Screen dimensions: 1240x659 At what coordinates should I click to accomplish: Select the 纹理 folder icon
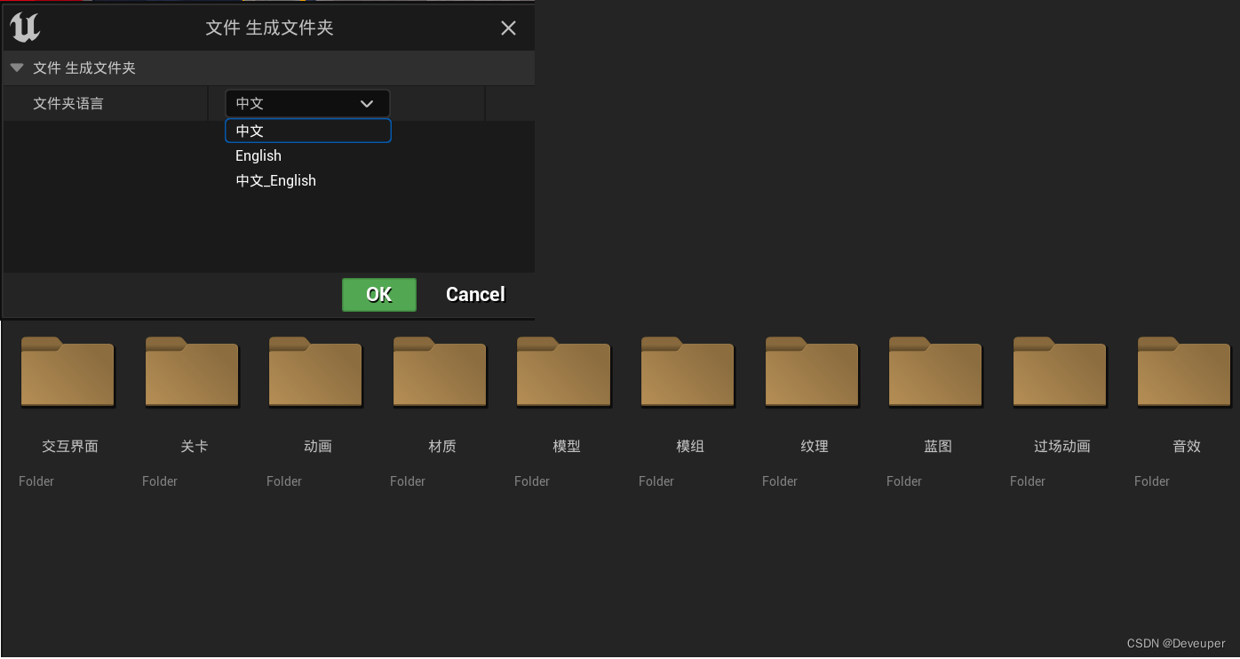coord(812,371)
